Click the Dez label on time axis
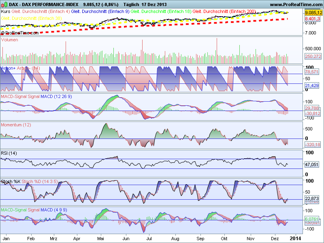Viewport: 324px width, 243px height. (x=275, y=239)
